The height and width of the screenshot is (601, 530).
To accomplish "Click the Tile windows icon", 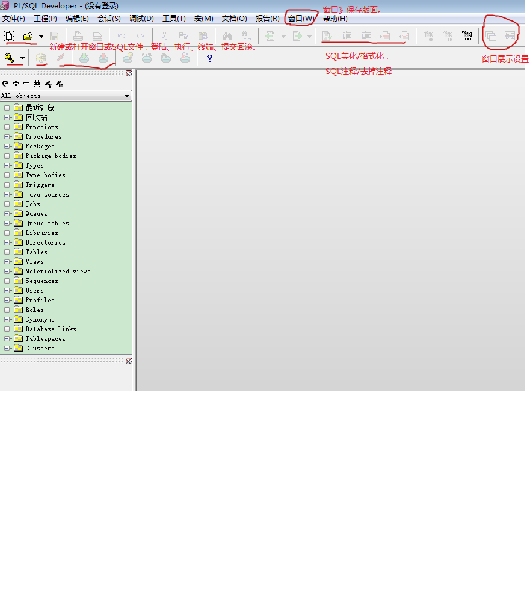I will tap(510, 37).
